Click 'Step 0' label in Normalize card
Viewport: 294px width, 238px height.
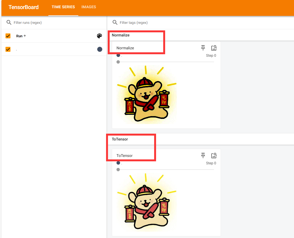(211, 56)
